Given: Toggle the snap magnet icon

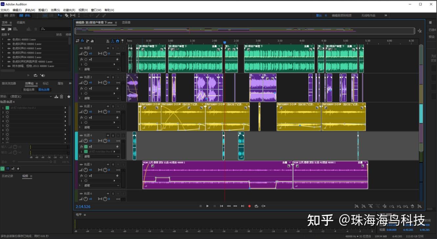Looking at the screenshot, I should pos(118,41).
